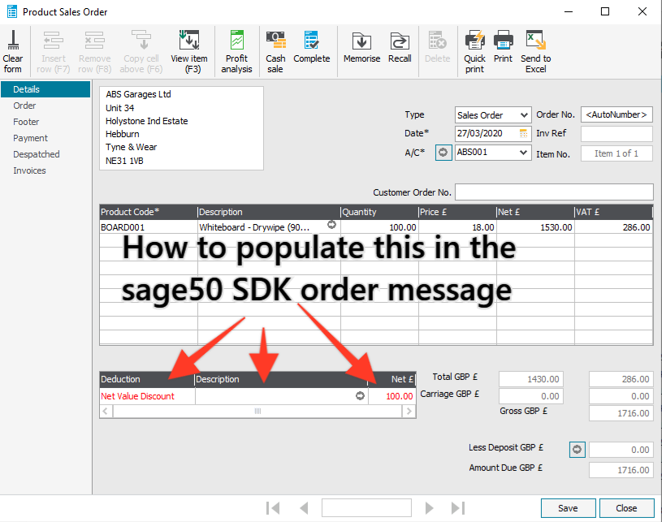Image resolution: width=662 pixels, height=522 pixels.
Task: Click the Order No. AutoNumber field
Action: point(617,114)
